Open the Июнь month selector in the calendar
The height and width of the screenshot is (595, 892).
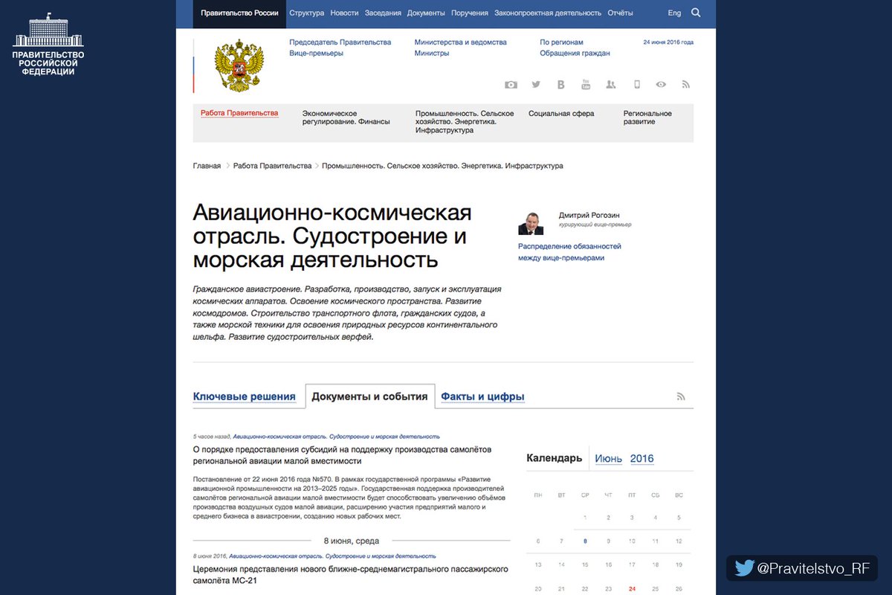click(x=608, y=459)
